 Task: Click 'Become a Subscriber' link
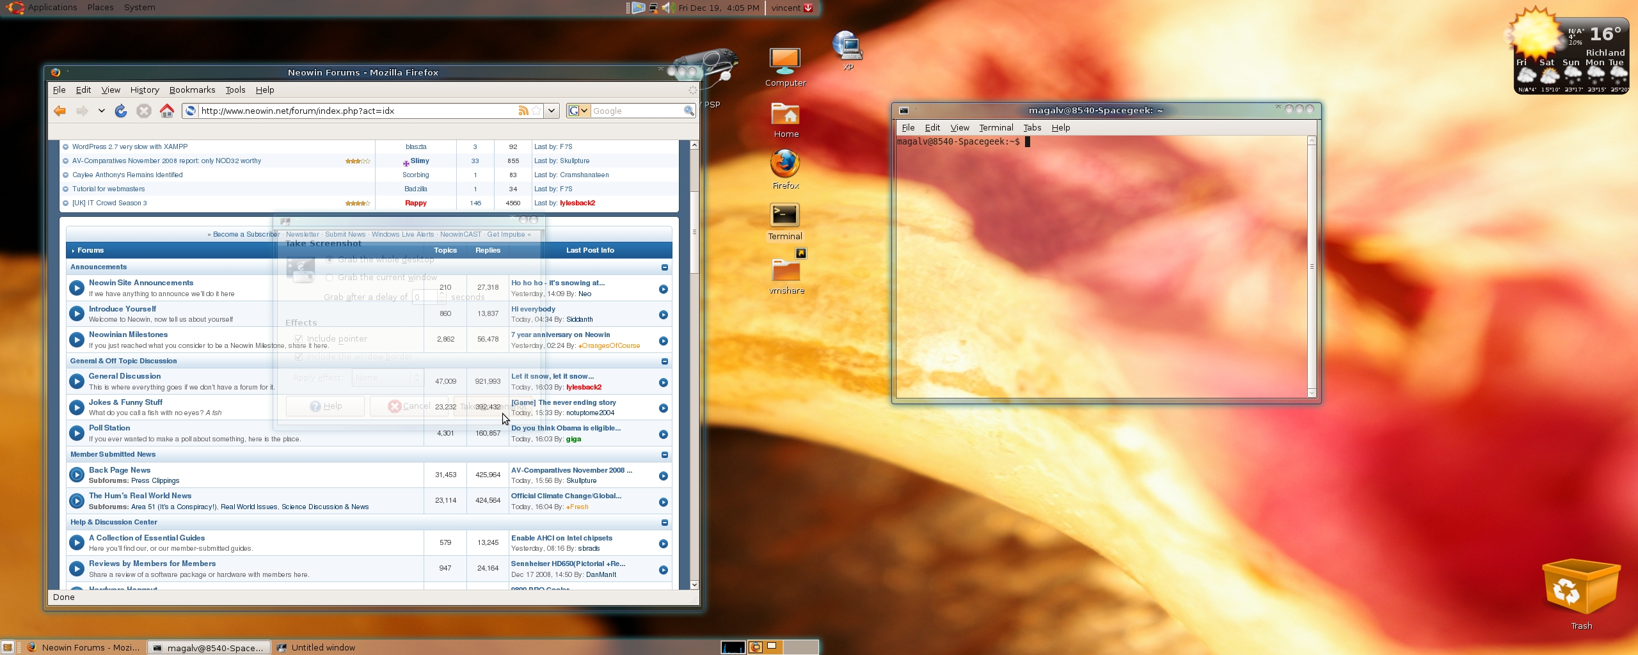246,235
